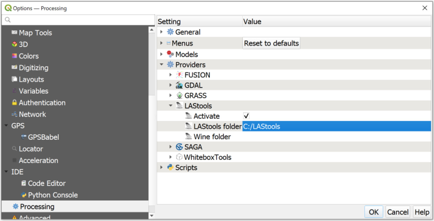The image size is (434, 221).
Task: Click the Providers gear icon
Action: [170, 65]
